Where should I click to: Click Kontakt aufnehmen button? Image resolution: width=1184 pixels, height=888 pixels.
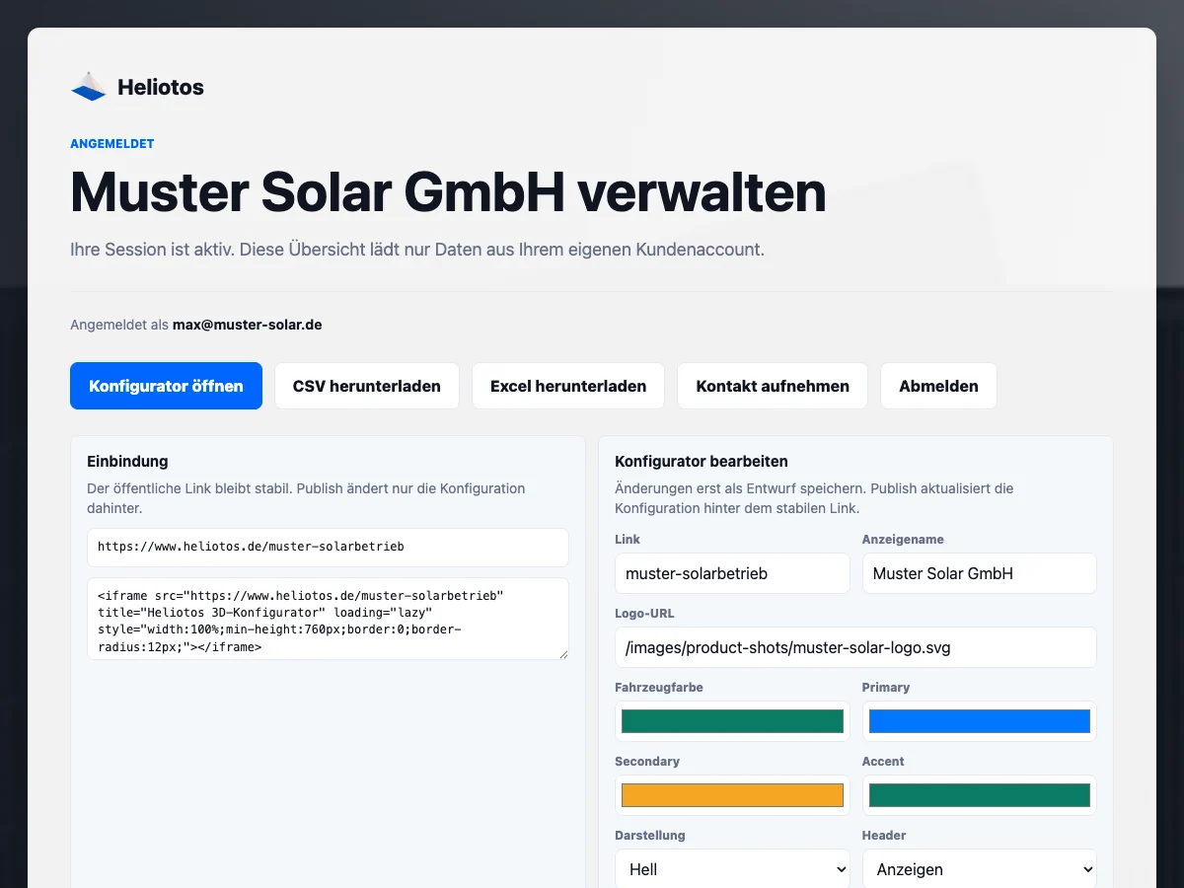[773, 386]
